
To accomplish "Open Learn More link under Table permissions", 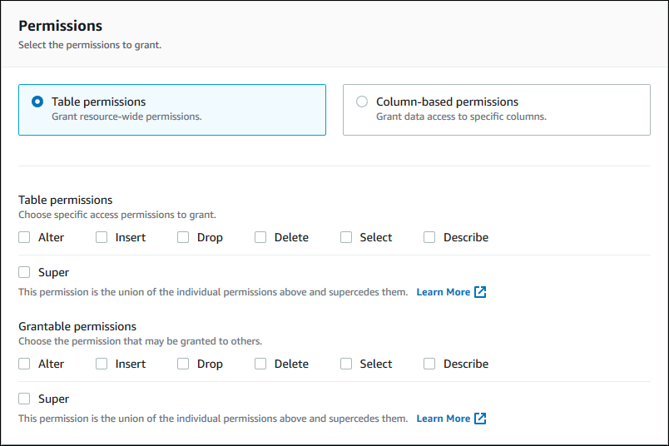I will pyautogui.click(x=443, y=292).
